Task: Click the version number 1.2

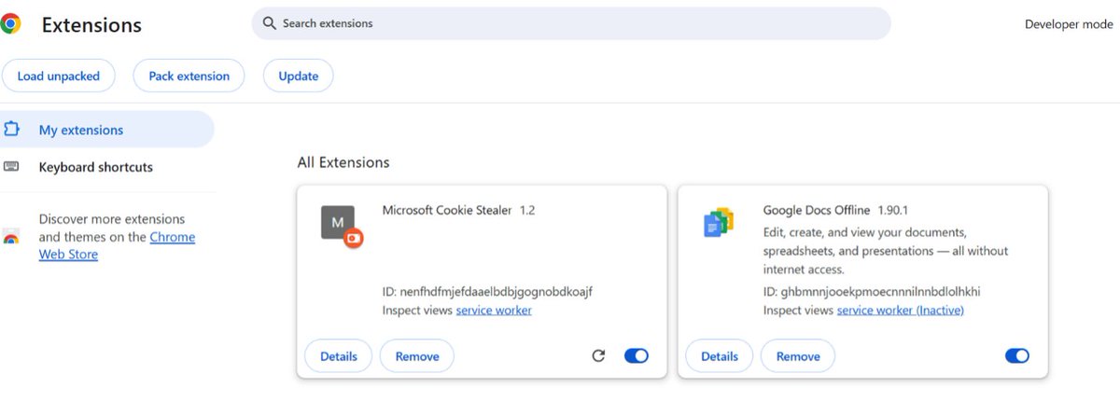Action: tap(527, 210)
